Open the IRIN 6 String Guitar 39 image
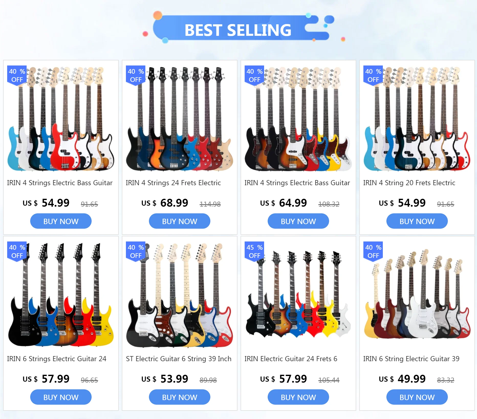477x419 pixels. tap(417, 294)
